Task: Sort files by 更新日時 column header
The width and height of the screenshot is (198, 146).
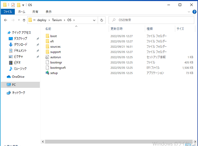Action: click(x=116, y=29)
